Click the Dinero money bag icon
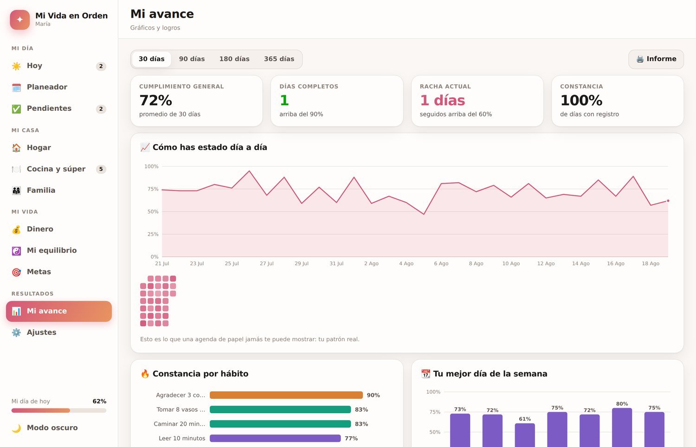 pos(16,230)
